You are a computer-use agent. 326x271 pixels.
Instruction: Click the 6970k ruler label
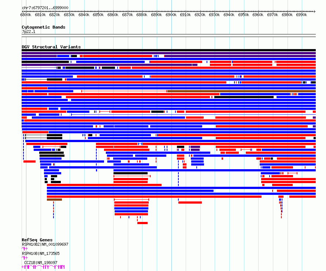pos(273,15)
